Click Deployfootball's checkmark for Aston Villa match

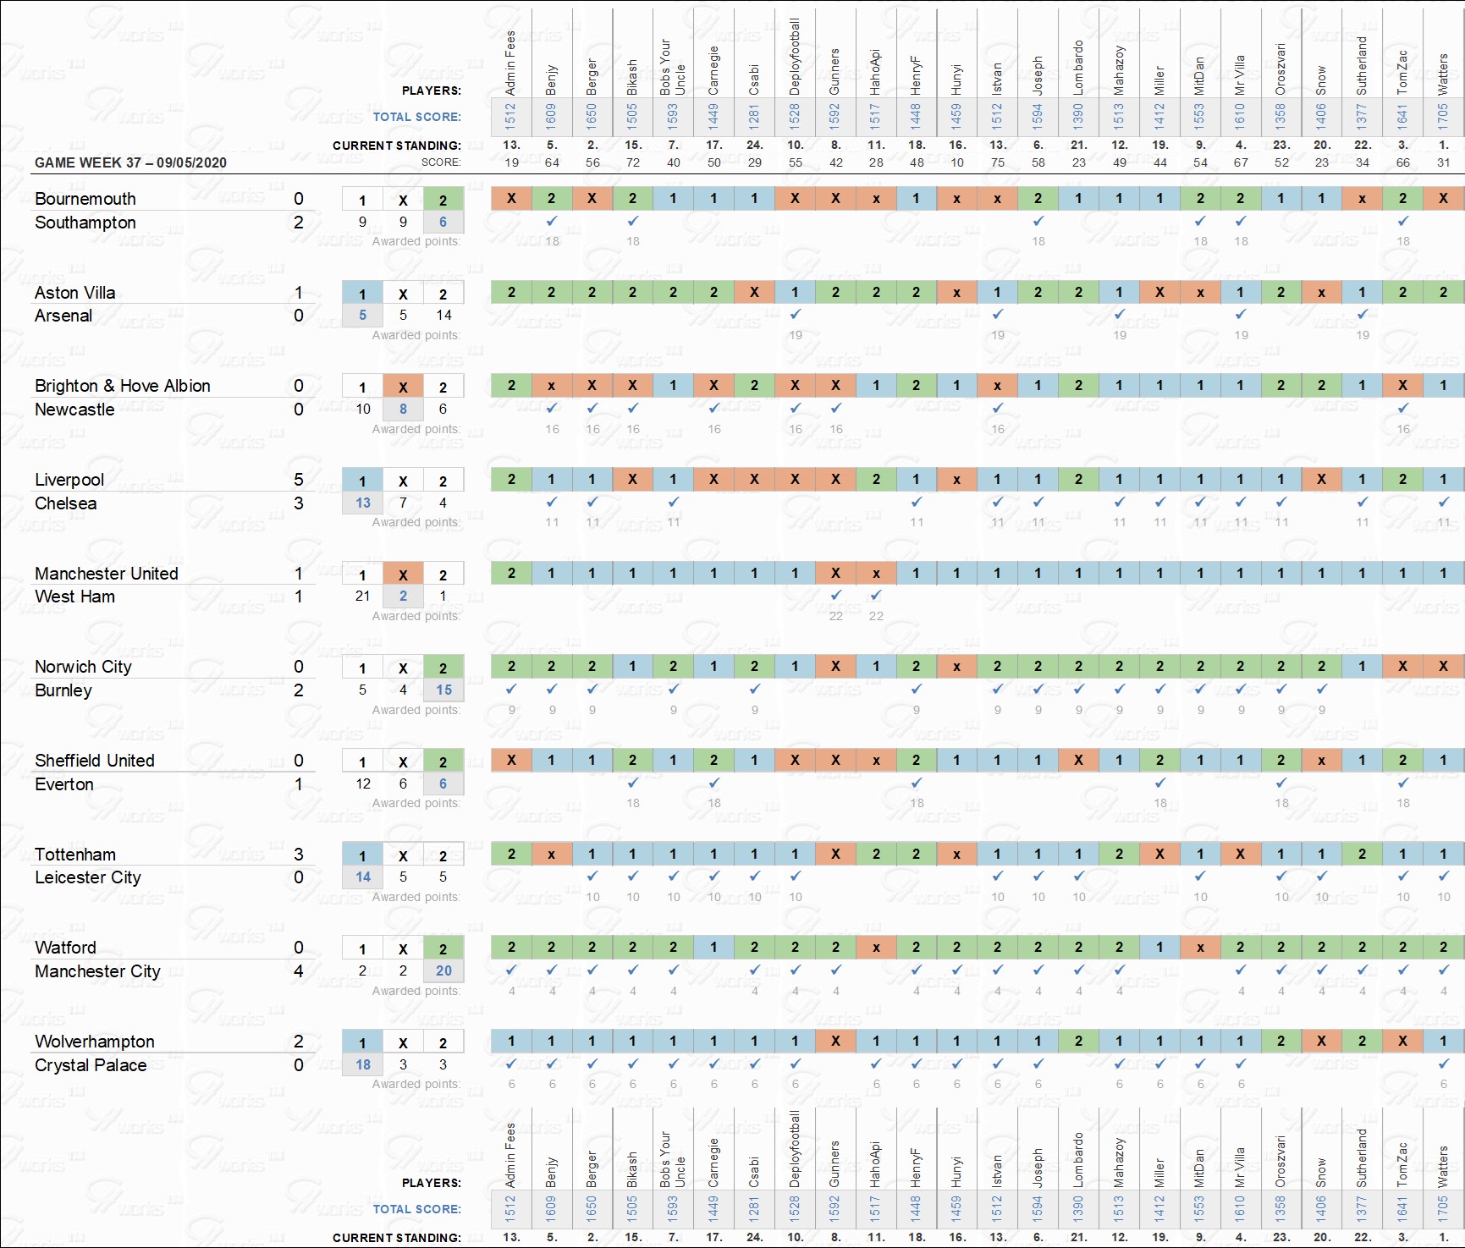[x=795, y=314]
